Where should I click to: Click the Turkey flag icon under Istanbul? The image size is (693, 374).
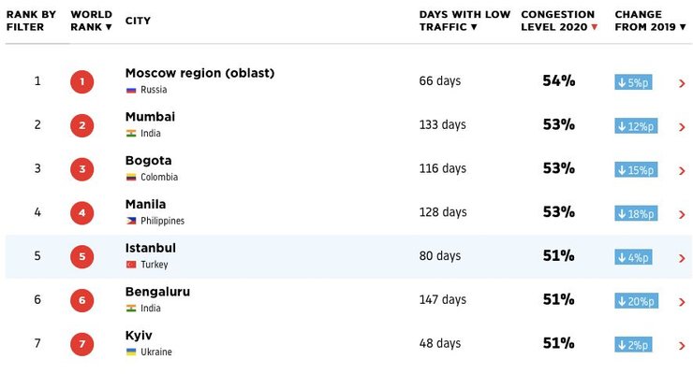coord(131,265)
